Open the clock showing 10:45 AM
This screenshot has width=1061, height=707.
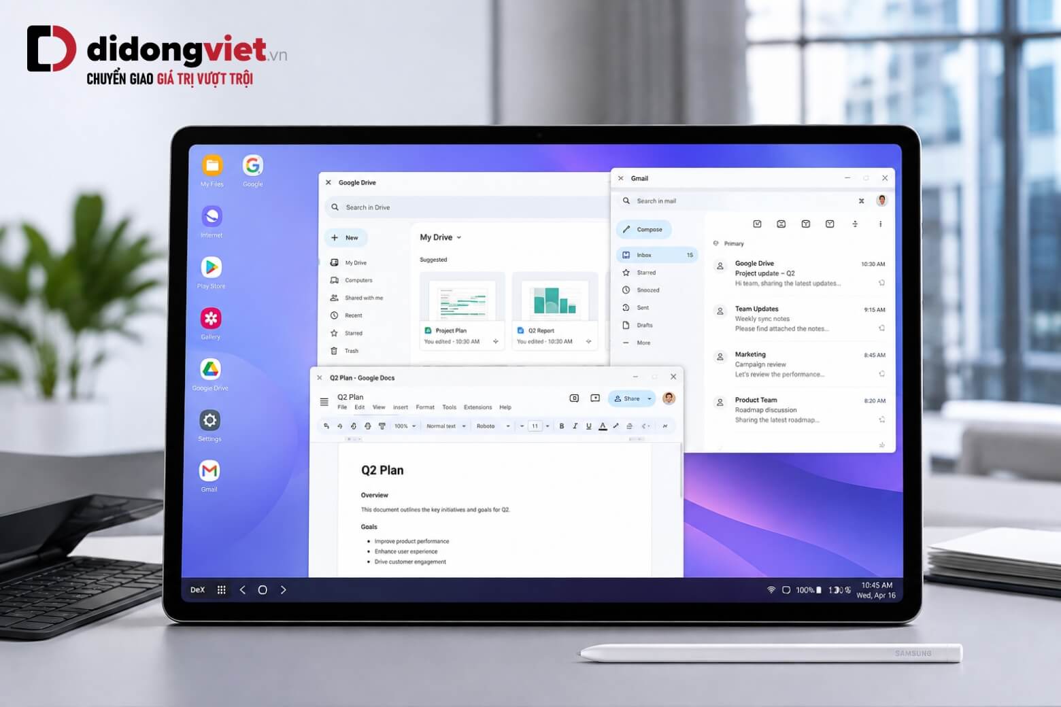tap(877, 585)
